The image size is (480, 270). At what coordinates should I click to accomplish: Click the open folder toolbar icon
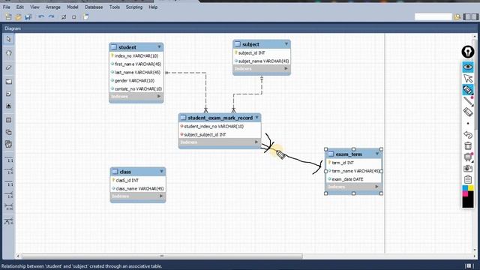point(18,16)
